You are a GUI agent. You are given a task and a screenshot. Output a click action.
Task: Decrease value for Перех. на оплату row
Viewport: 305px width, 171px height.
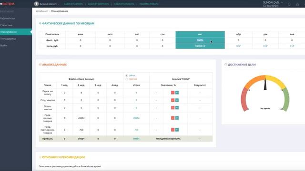(173, 93)
